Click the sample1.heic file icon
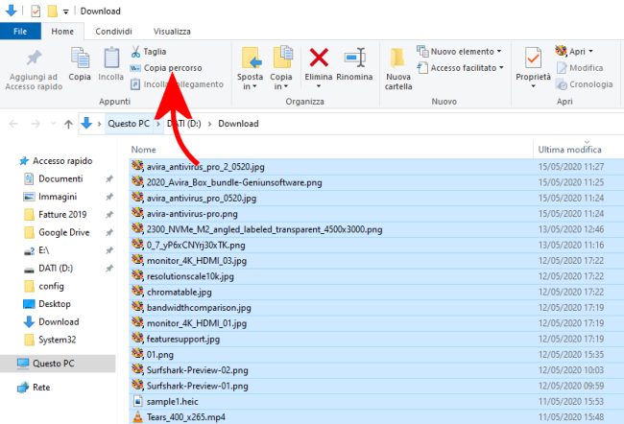Viewport: 624px width, 424px height. tap(137, 401)
